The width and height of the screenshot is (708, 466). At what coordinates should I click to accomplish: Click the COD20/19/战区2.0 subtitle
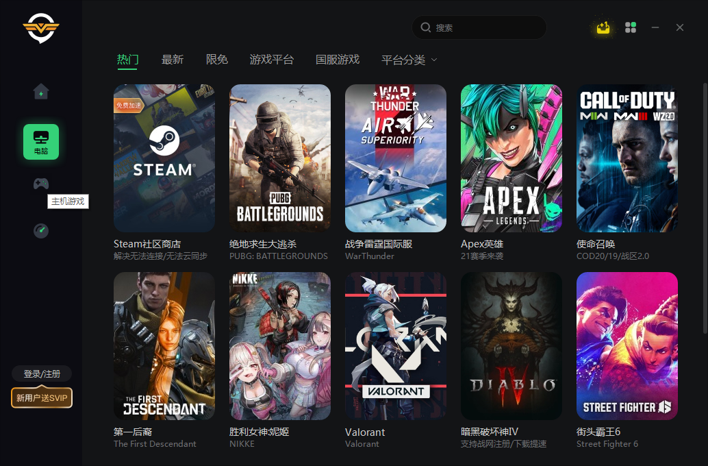[613, 256]
